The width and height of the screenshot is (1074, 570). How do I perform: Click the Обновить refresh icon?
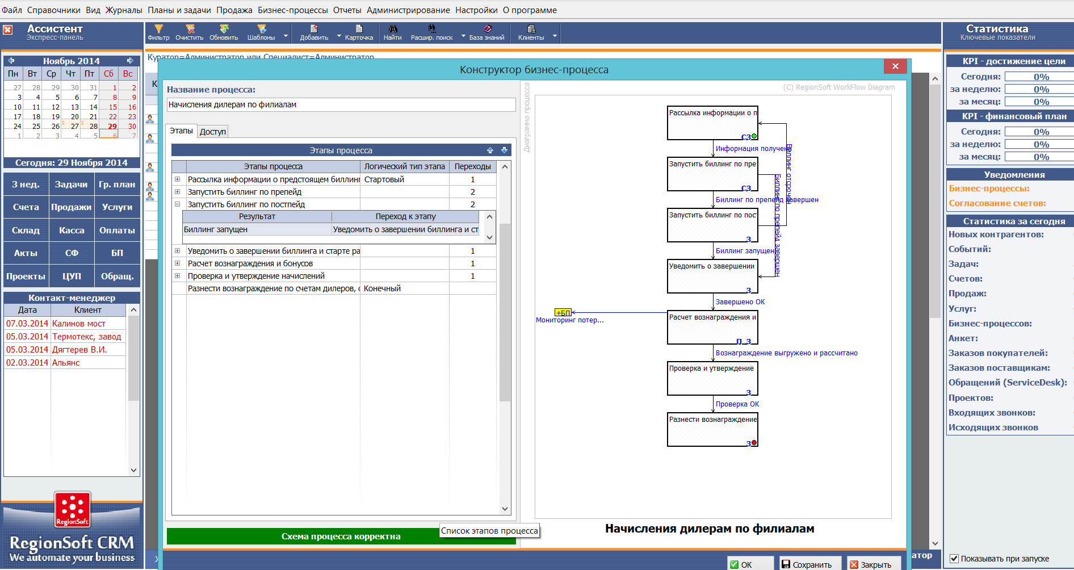coord(224,29)
